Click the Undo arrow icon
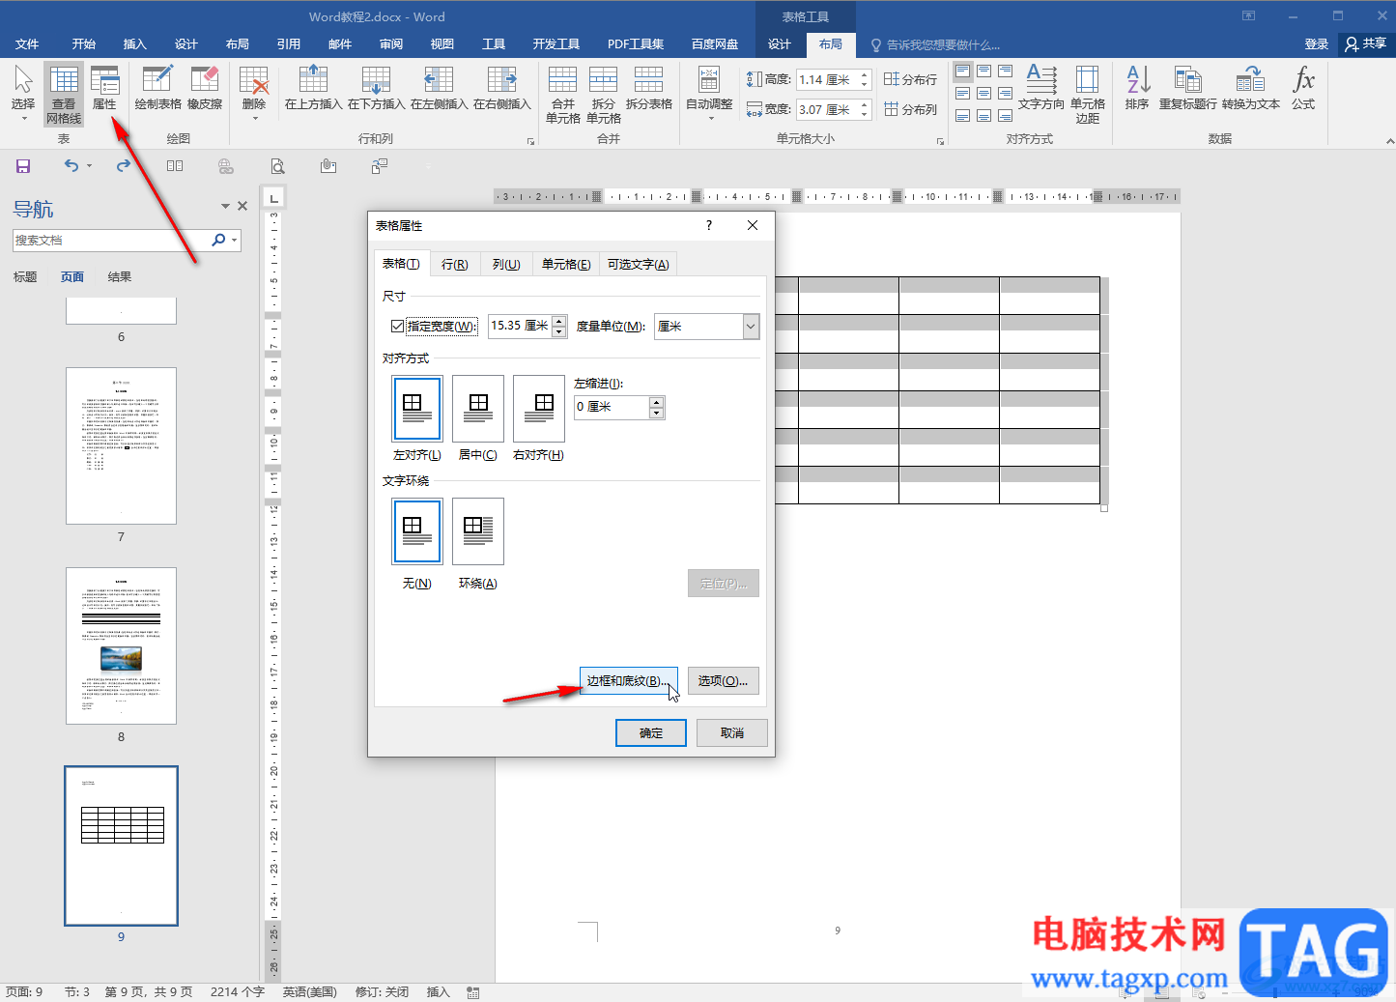 pos(71,166)
